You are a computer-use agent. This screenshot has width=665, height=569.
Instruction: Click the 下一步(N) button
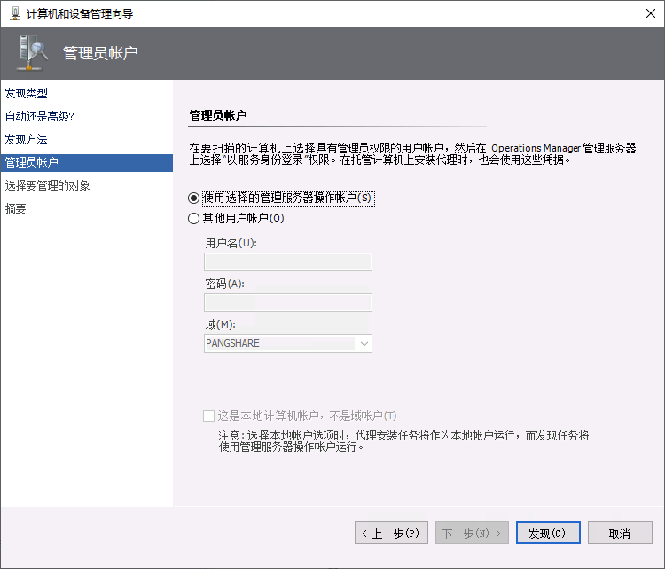click(472, 533)
